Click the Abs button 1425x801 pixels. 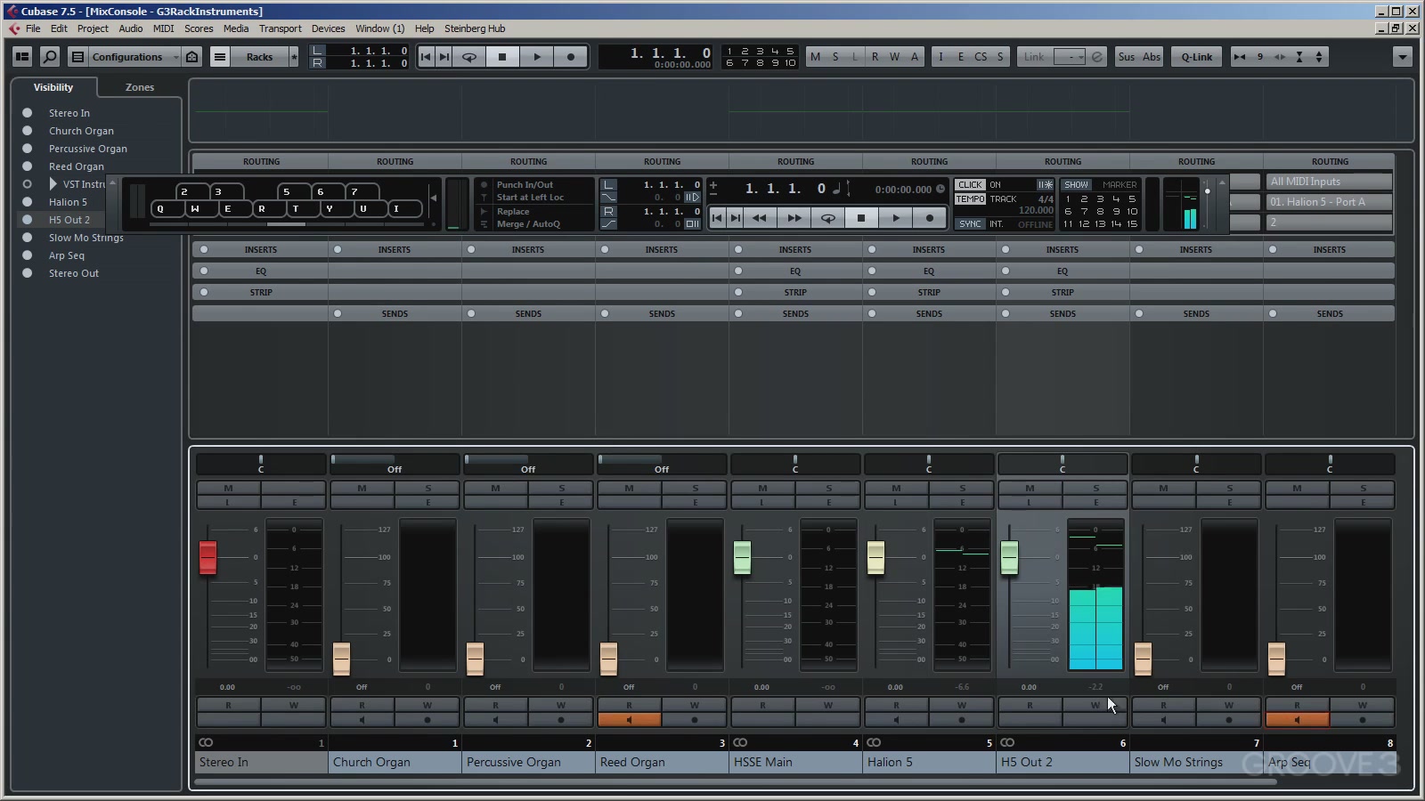coord(1152,57)
